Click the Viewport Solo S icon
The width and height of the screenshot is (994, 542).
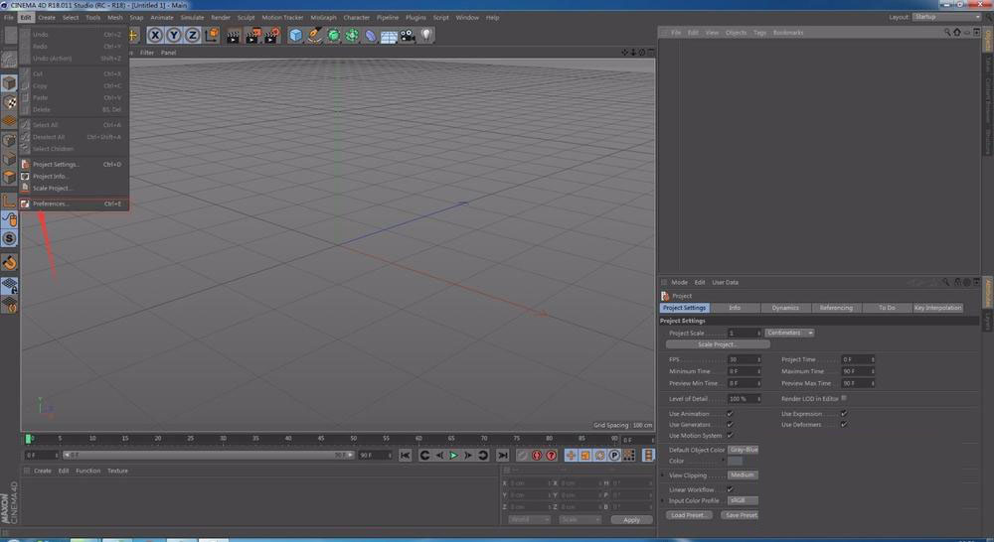(9, 238)
